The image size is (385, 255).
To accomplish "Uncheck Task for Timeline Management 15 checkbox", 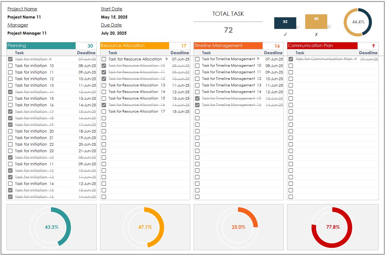I will coord(197,98).
